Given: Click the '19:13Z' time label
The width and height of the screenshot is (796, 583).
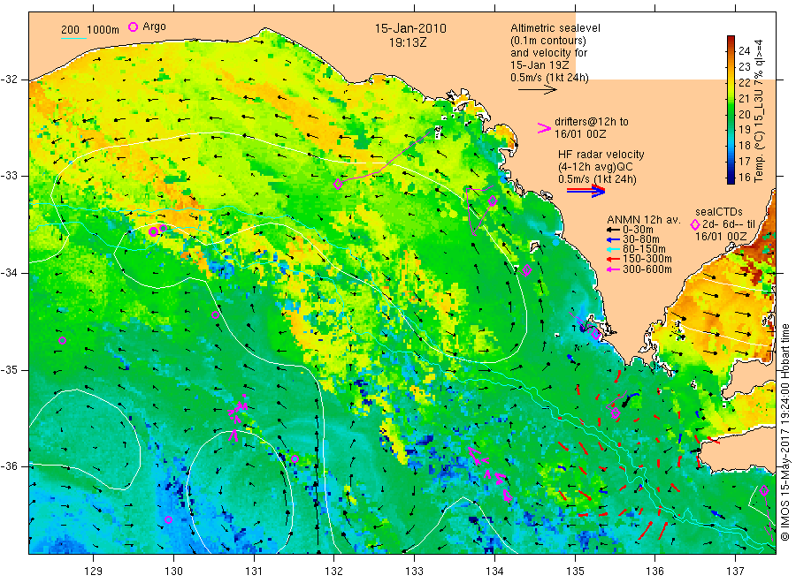Looking at the screenshot, I should [x=408, y=42].
